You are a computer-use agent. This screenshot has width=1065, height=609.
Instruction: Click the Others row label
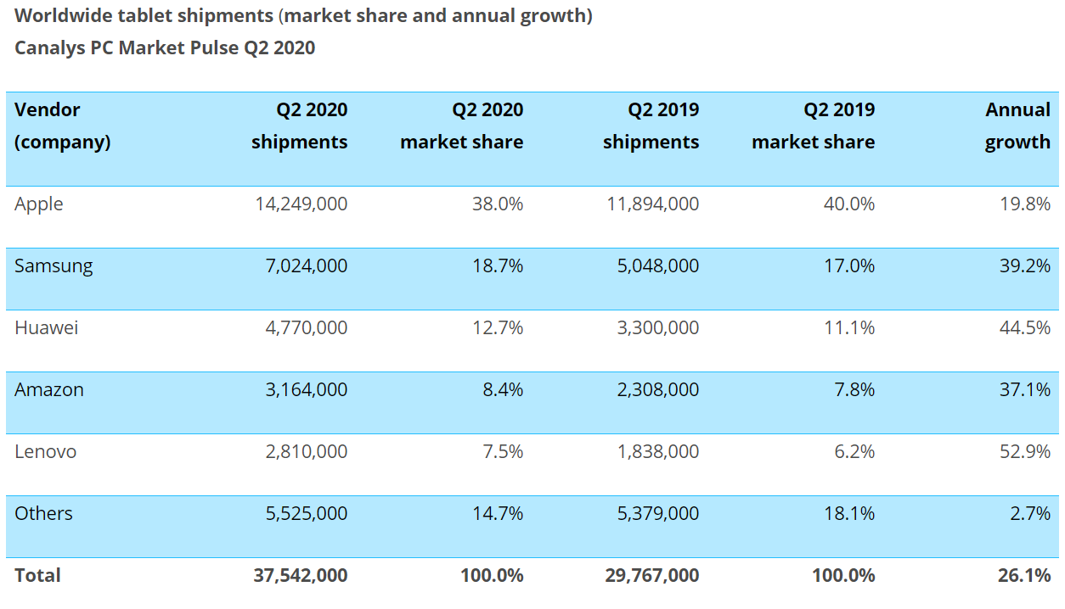click(x=44, y=514)
